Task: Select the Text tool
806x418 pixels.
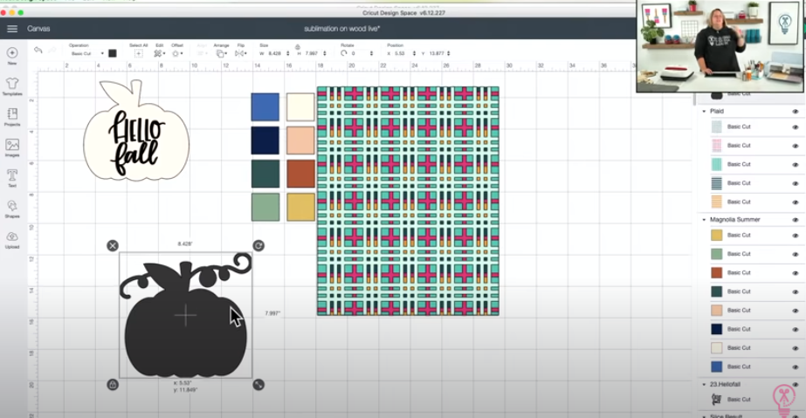Action: [12, 175]
